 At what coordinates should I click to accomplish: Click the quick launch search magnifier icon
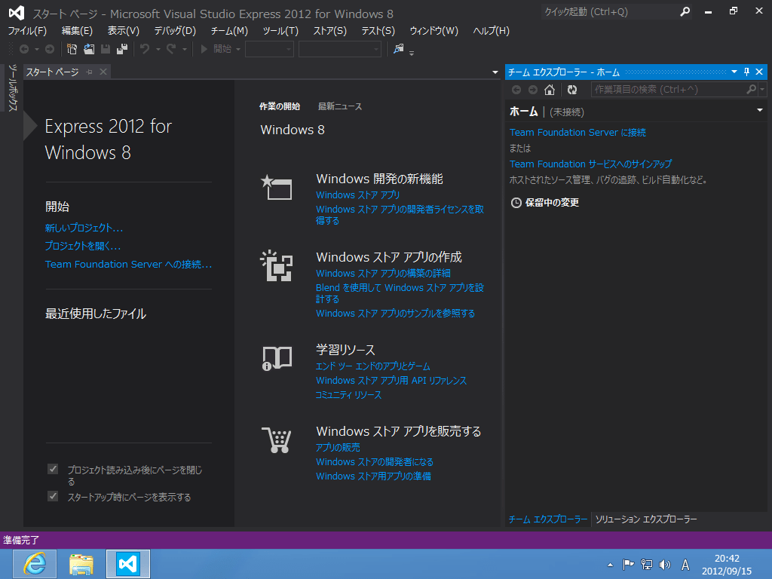pos(685,12)
